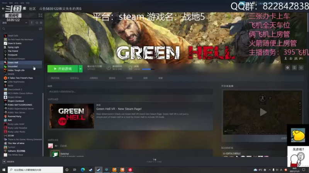Open Task View on the taskbar
The image size is (309, 173).
(x=75, y=170)
